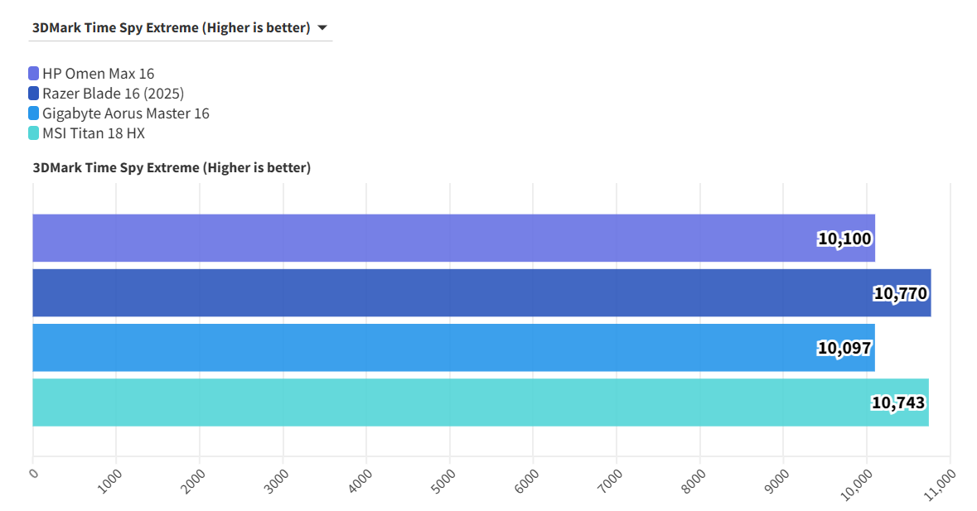The image size is (977, 511).
Task: Click the Gigabyte Aorus Master 16 legend swatch
Action: [34, 113]
